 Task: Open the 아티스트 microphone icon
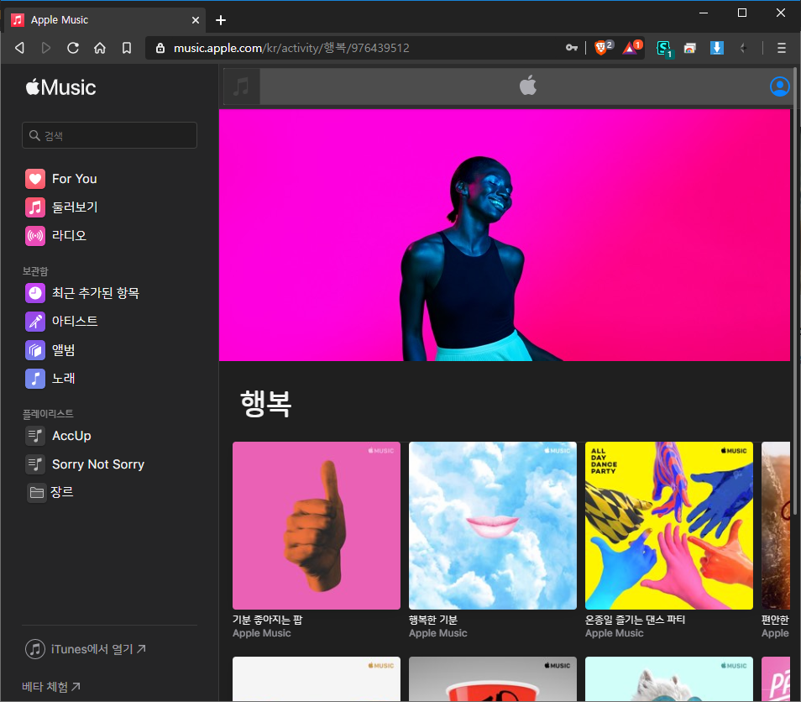pos(34,322)
